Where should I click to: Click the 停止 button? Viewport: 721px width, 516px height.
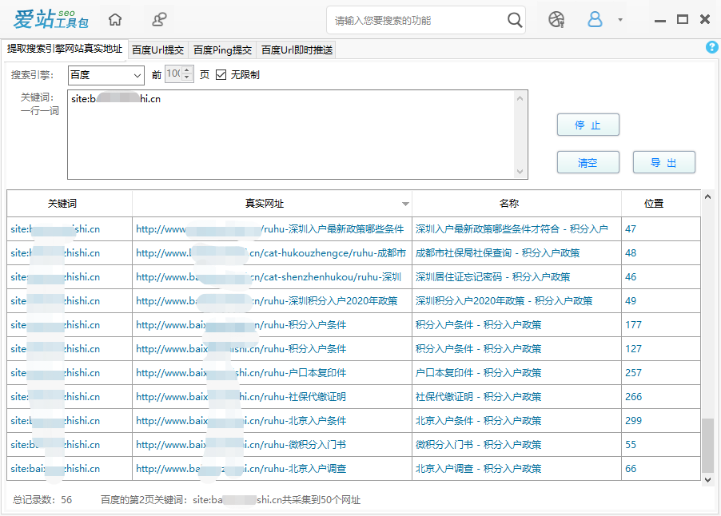click(588, 125)
